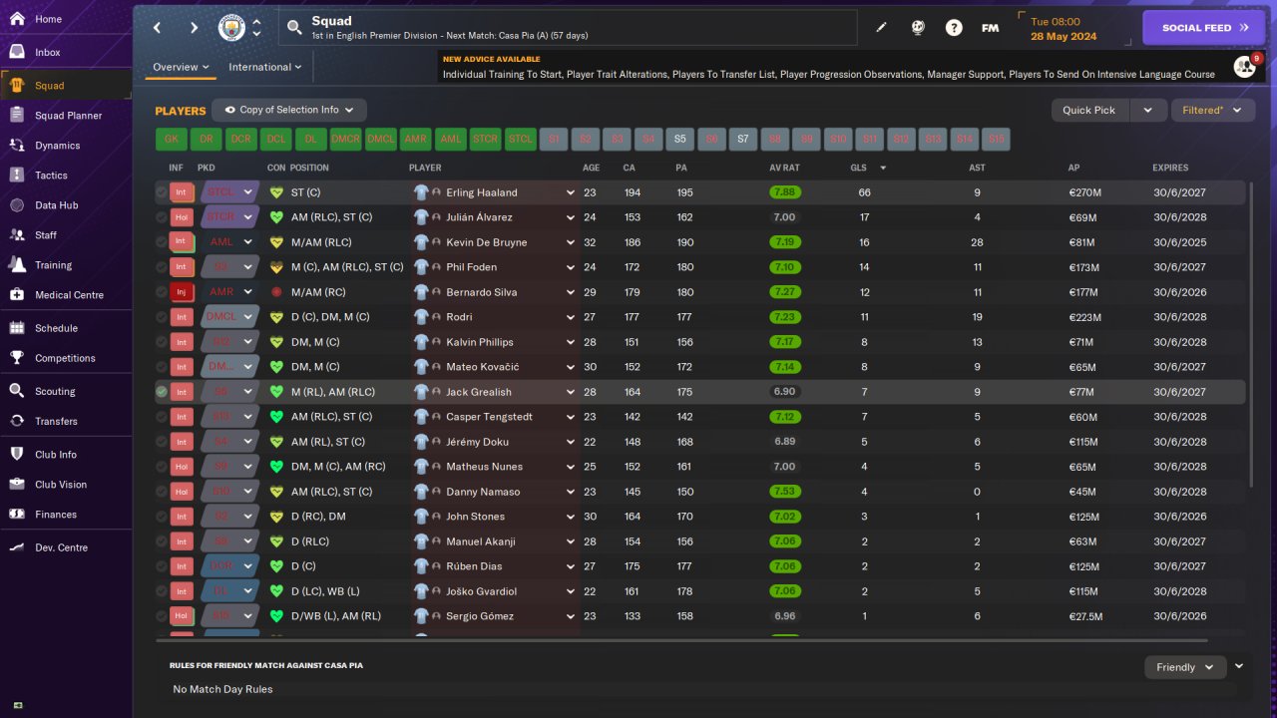
Task: Expand the chevron right of Friendly dropdown
Action: (1239, 666)
